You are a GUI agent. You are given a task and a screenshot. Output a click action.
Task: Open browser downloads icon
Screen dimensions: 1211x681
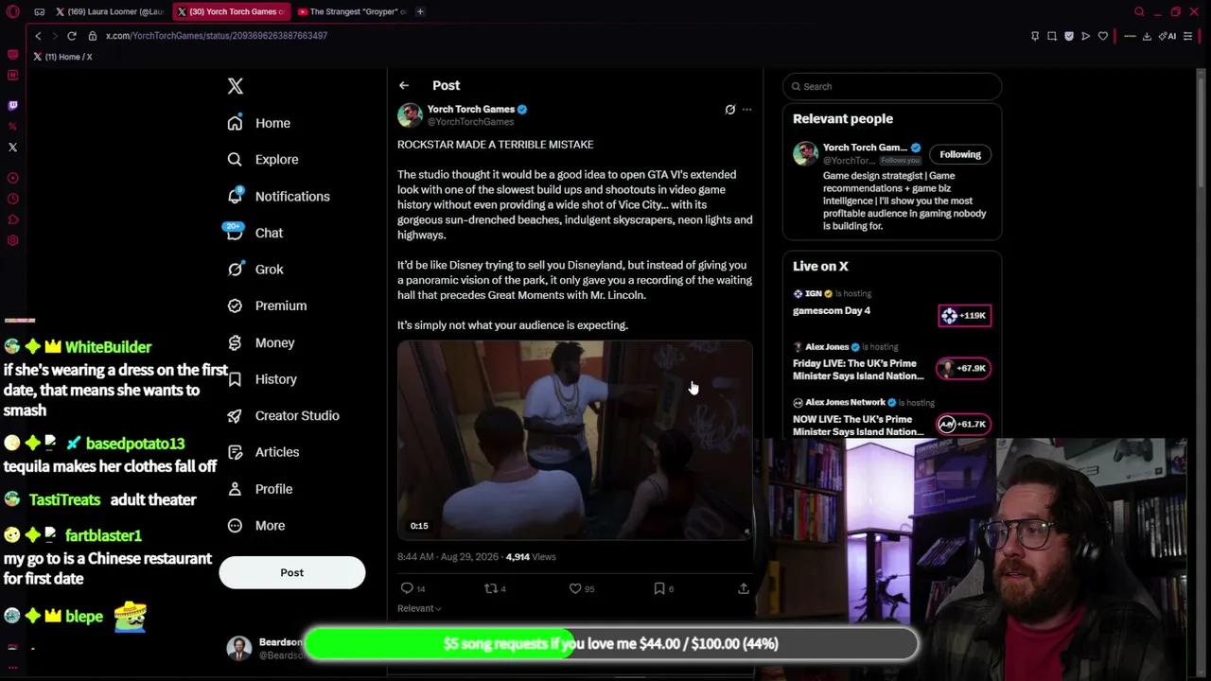pos(1147,36)
